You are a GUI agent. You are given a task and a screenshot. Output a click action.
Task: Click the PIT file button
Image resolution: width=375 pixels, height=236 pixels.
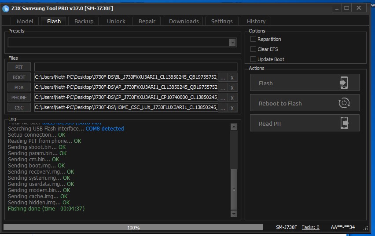(x=19, y=67)
